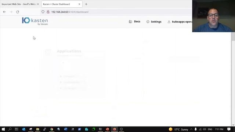Click the microphone tray icon
This screenshot has width=235, height=132.
point(196,129)
